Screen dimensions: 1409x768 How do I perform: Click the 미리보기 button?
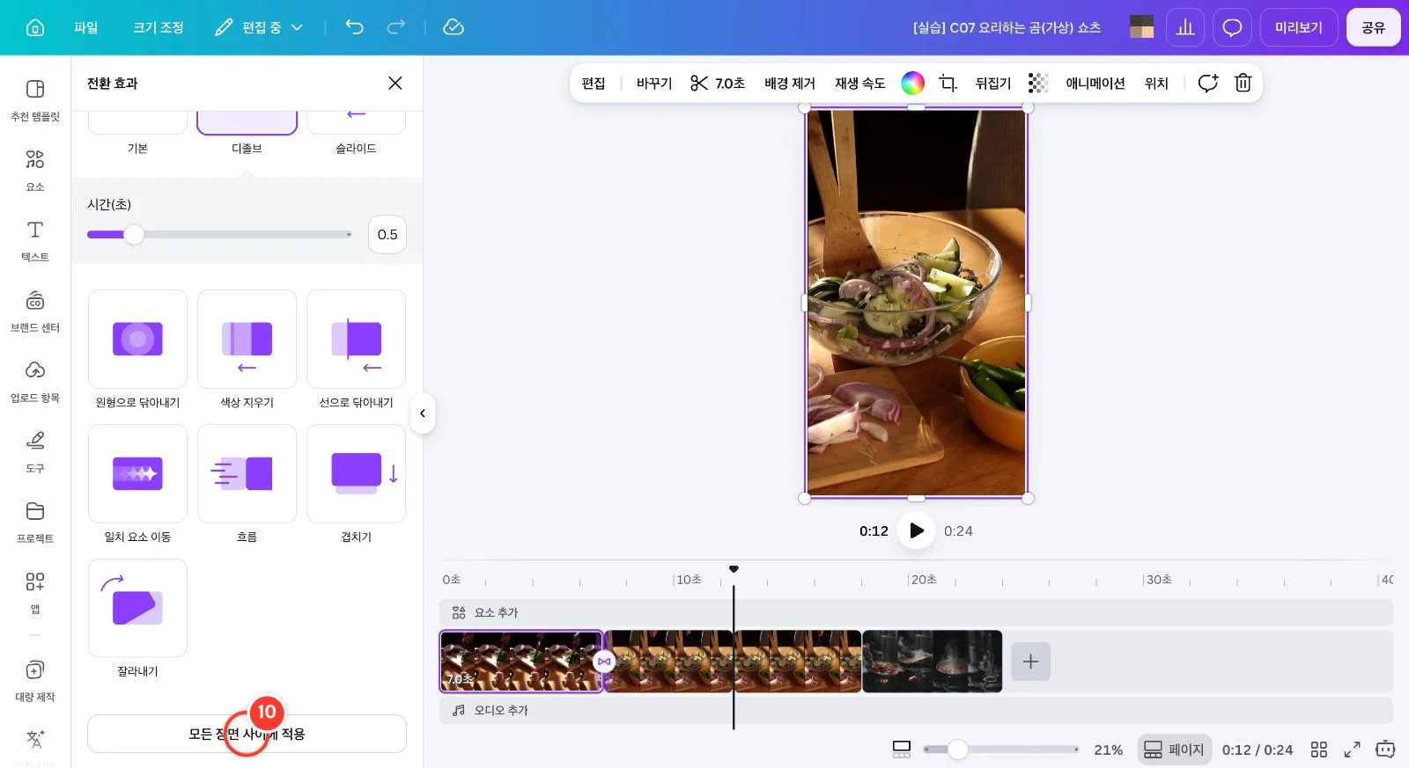[x=1299, y=27]
